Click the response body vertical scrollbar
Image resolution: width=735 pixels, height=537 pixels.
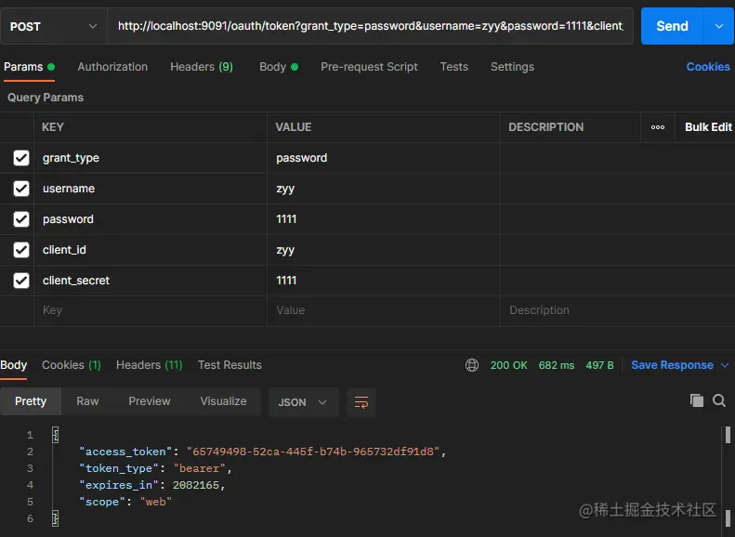tap(728, 477)
